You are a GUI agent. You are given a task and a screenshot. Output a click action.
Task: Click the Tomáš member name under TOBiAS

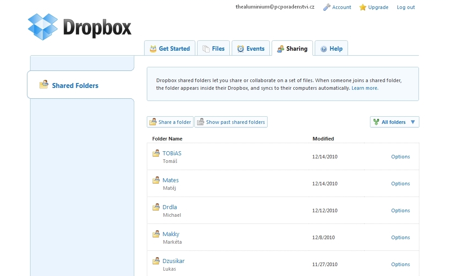point(170,161)
